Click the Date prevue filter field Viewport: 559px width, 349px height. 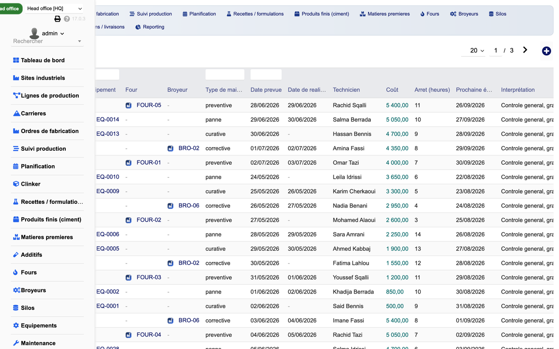coord(266,74)
